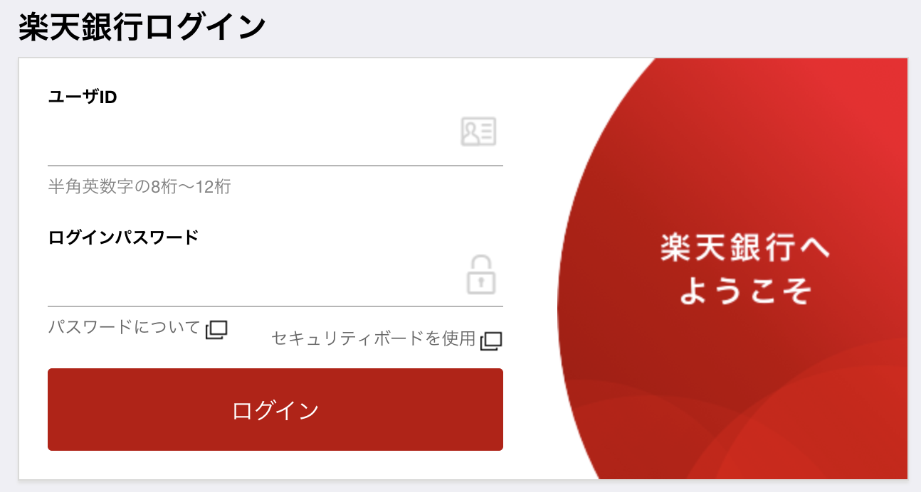Click the padlock icon in password field
The height and width of the screenshot is (492, 921).
pyautogui.click(x=481, y=274)
